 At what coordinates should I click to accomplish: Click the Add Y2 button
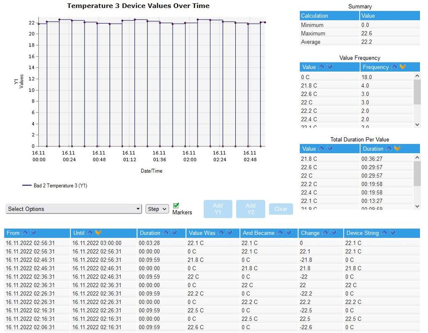tap(250, 209)
